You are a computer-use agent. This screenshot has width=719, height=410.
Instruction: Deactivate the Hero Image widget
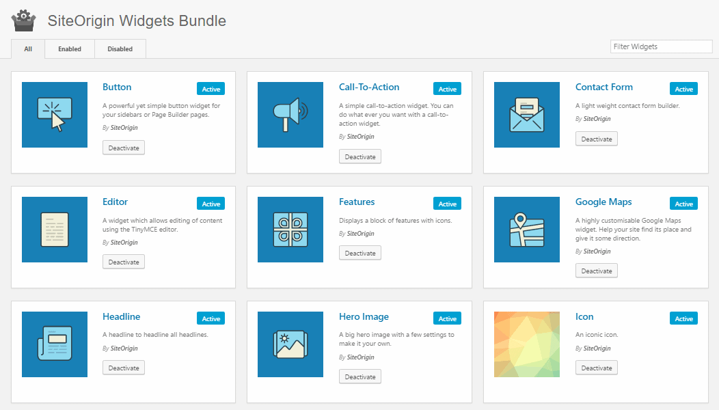360,377
